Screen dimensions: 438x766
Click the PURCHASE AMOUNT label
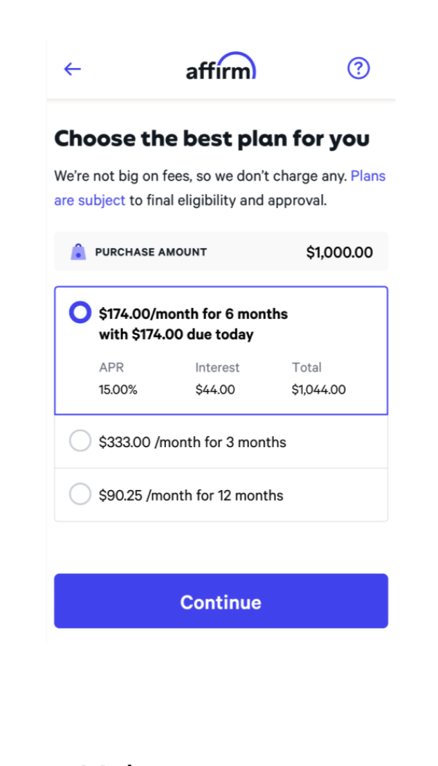tap(151, 252)
